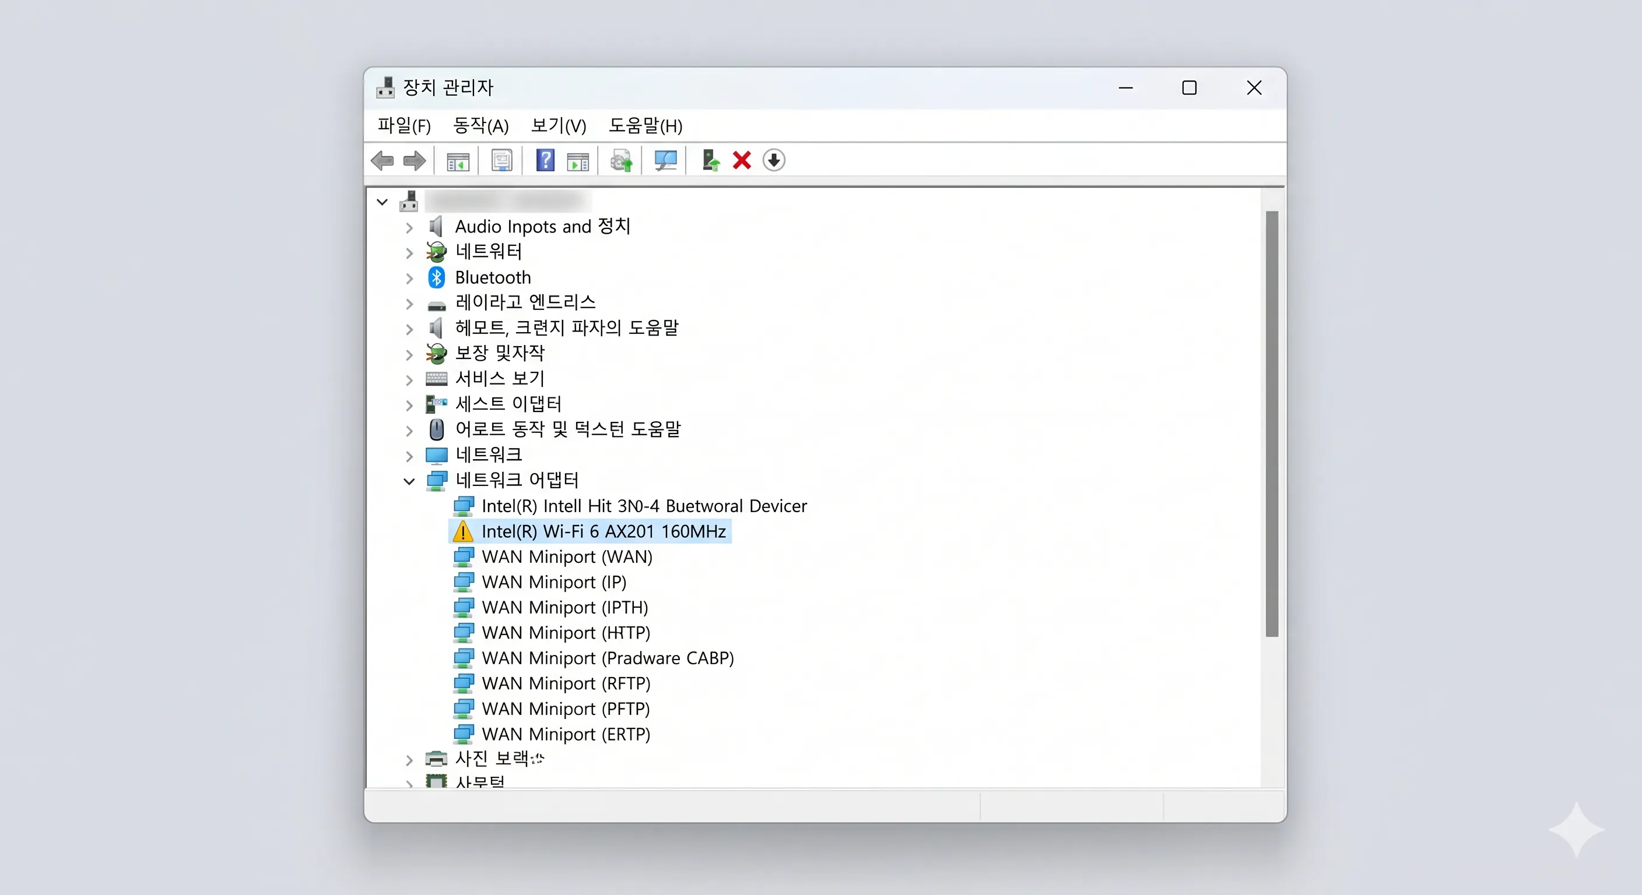Screen dimensions: 1642x895
Task: Click the icon beside 세스트 이댑터
Action: [x=437, y=404]
